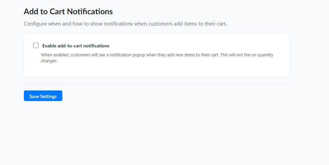Screen dimensions: 329x165
Task: Click the word "changes" in the helper text
Action: pyautogui.click(x=49, y=61)
